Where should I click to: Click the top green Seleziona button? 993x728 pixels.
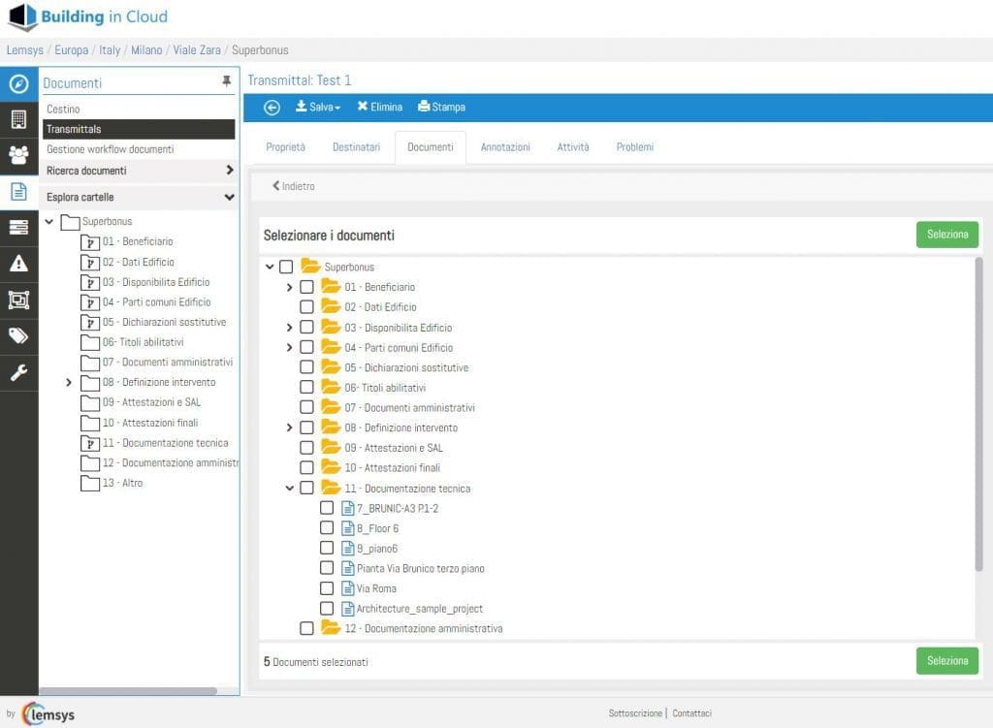[947, 235]
